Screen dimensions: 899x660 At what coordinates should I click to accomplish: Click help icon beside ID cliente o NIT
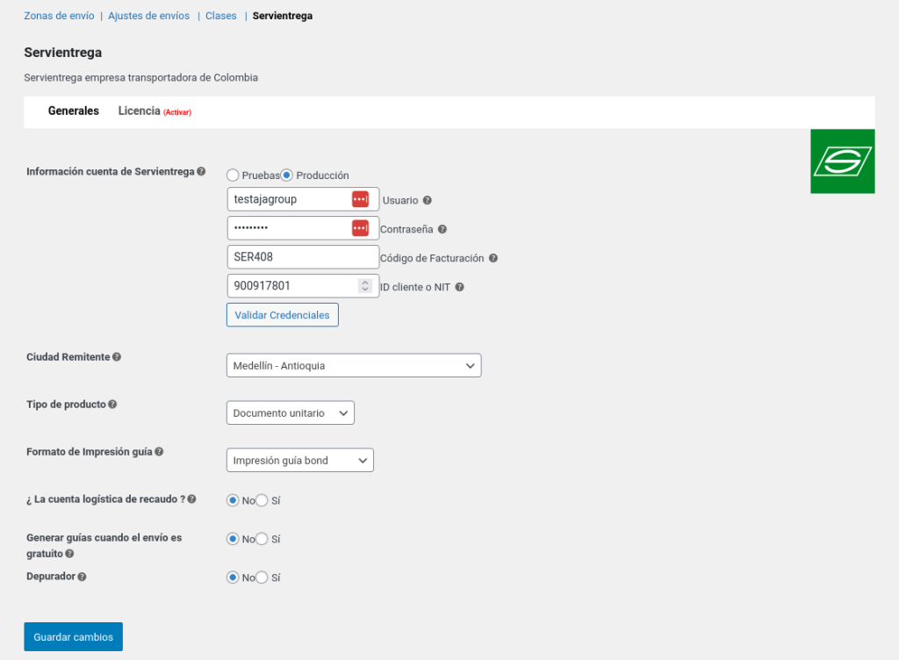[459, 287]
